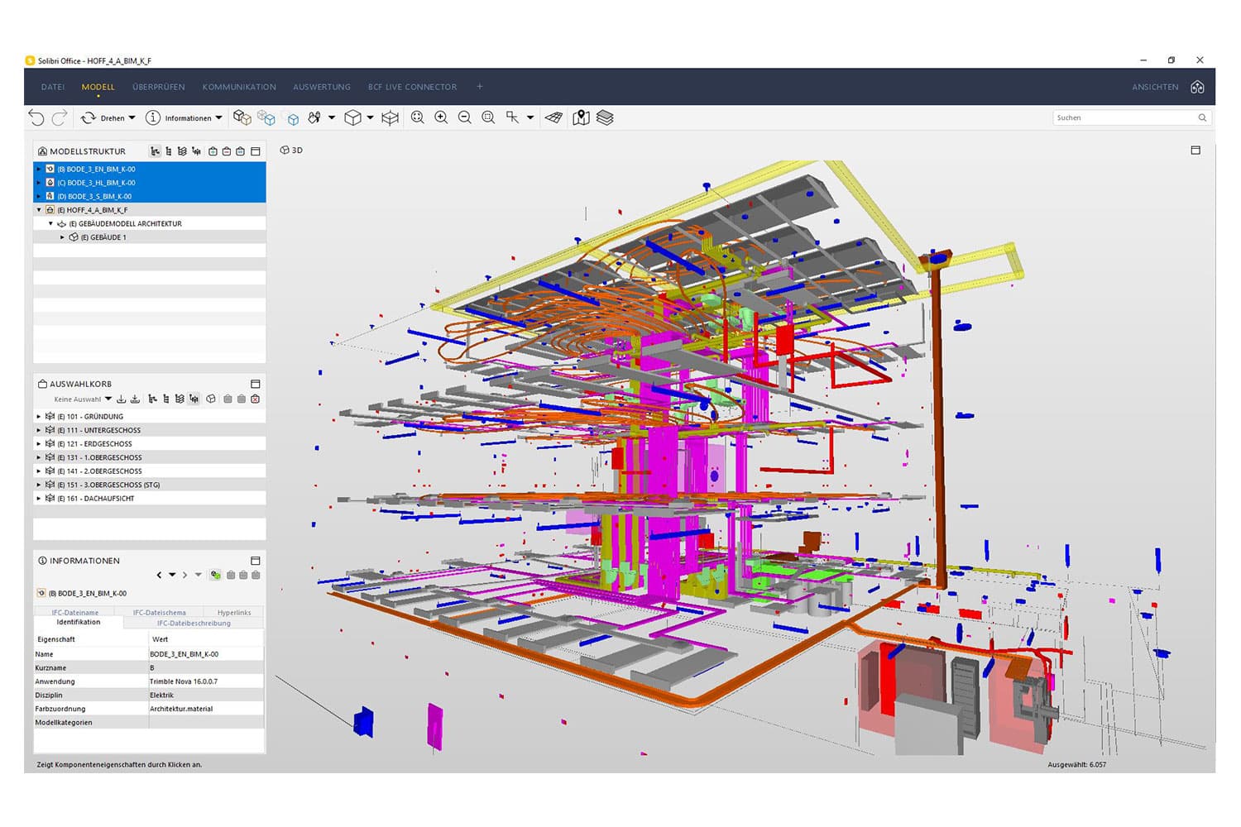Image resolution: width=1241 pixels, height=827 pixels.
Task: Maximize the Auswahlkorb panel
Action: point(256,384)
